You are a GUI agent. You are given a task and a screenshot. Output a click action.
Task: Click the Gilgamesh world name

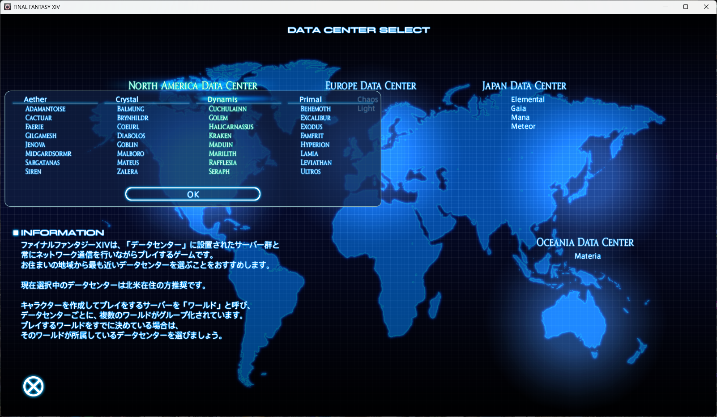[x=41, y=136]
